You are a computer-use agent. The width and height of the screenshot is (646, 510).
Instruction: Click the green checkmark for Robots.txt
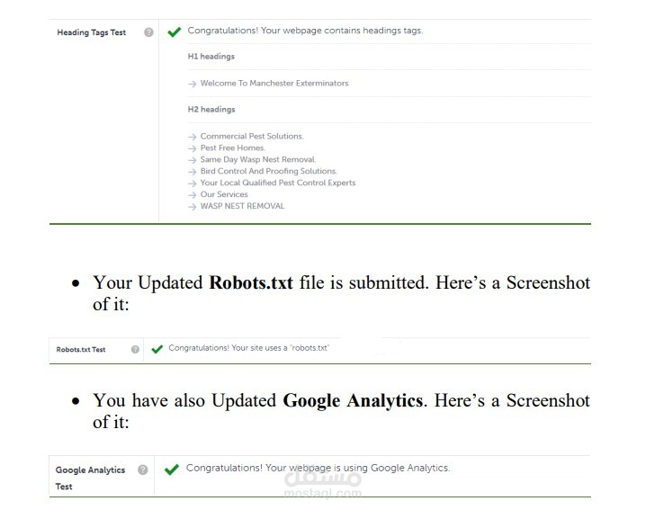pos(157,349)
